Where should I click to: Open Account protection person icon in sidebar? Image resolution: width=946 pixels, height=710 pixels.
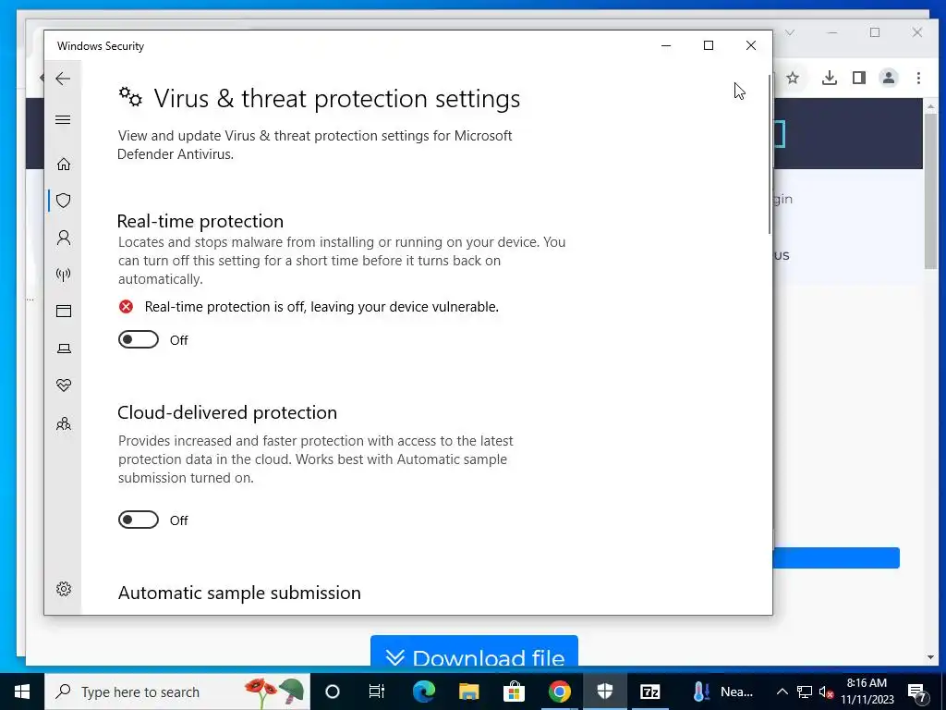click(64, 238)
